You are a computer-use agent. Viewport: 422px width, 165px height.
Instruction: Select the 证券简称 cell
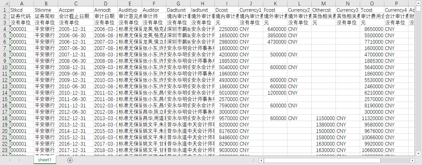[46, 16]
